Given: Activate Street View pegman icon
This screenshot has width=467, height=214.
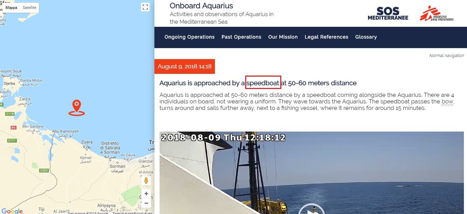Looking at the screenshot, I should click(146, 181).
